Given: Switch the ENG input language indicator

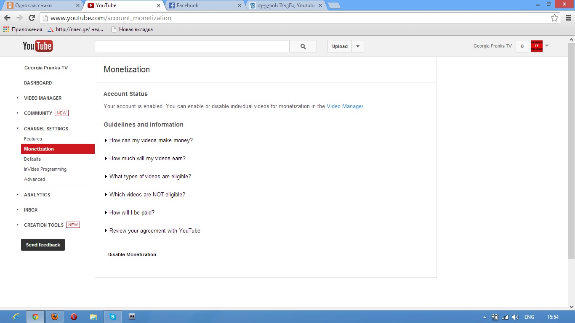Looking at the screenshot, I should click(529, 317).
